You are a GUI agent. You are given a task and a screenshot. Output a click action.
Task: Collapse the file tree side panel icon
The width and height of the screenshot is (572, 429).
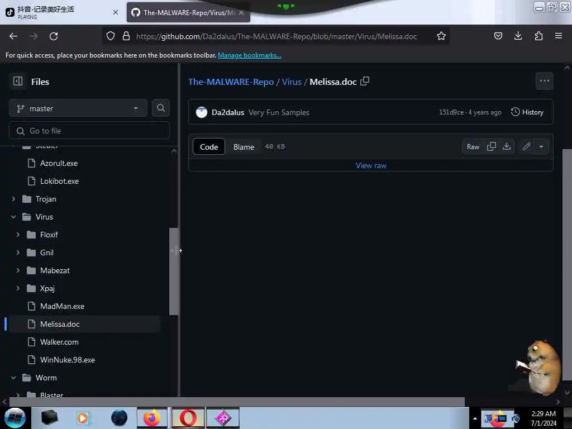coord(18,82)
